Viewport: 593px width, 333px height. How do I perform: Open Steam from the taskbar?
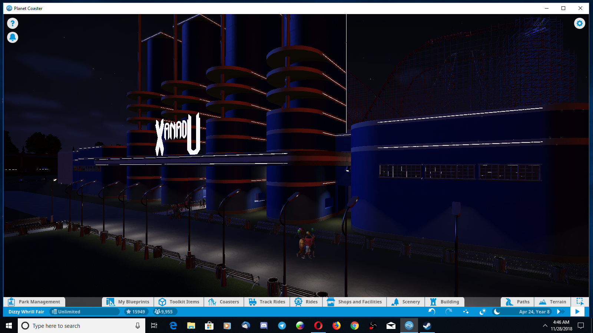pos(427,326)
